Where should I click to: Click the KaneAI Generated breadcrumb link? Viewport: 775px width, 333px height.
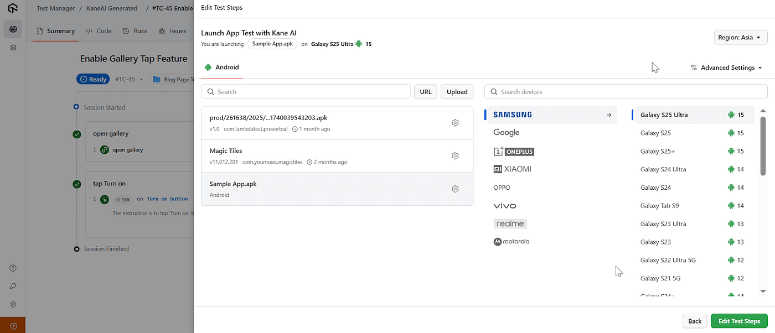[112, 8]
